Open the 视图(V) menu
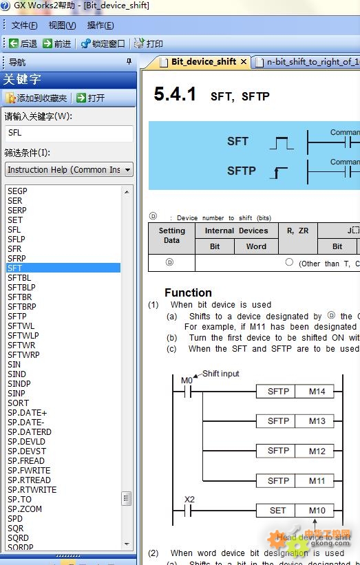 (63, 25)
